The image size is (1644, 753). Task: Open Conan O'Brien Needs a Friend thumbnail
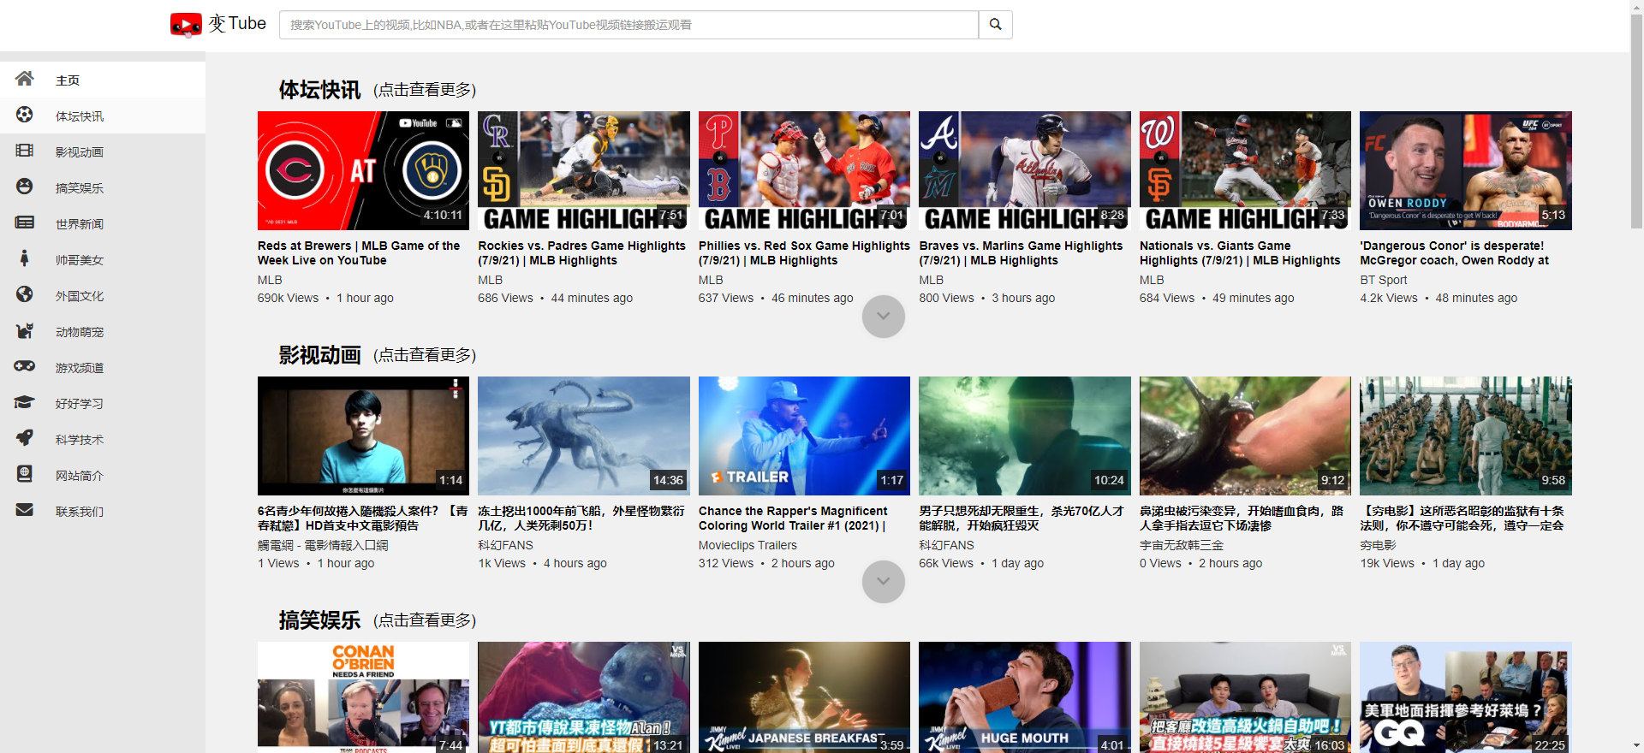click(363, 697)
